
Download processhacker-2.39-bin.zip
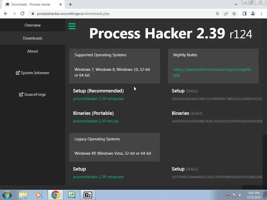[96, 121]
